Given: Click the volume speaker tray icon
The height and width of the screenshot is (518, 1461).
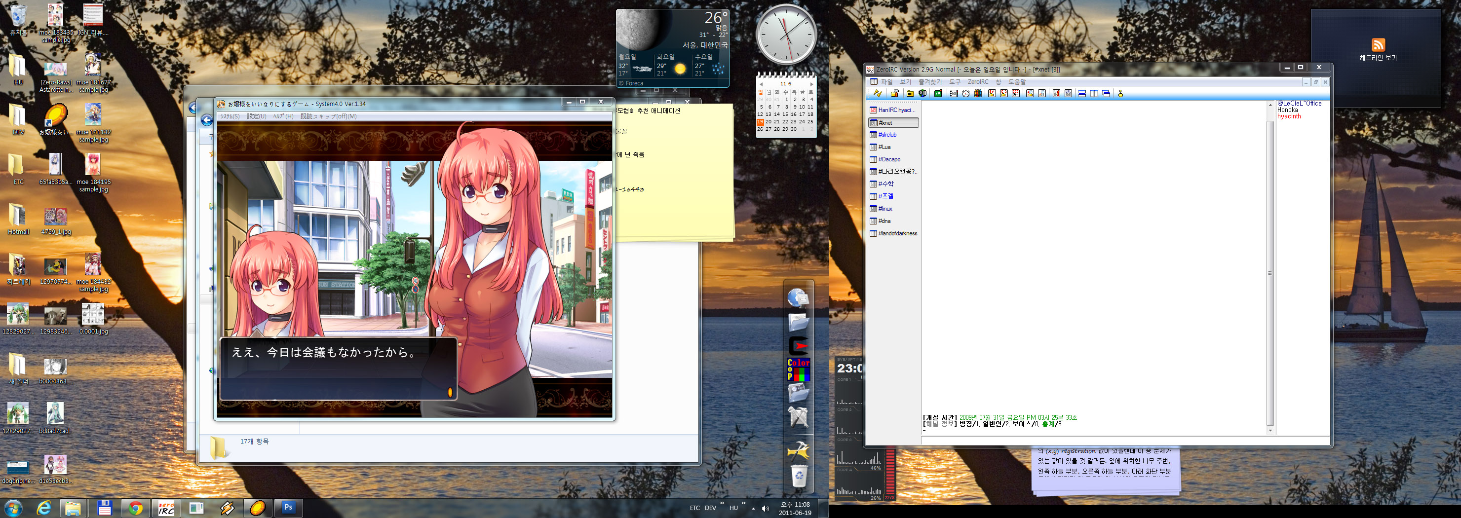Looking at the screenshot, I should (765, 508).
